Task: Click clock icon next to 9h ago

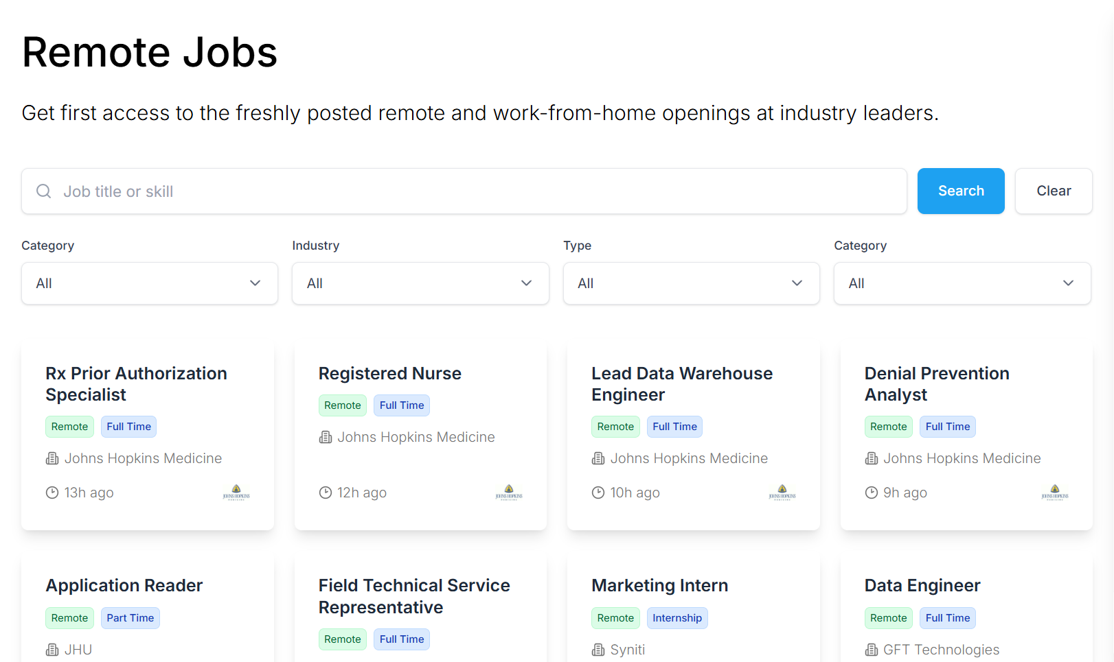Action: coord(872,493)
